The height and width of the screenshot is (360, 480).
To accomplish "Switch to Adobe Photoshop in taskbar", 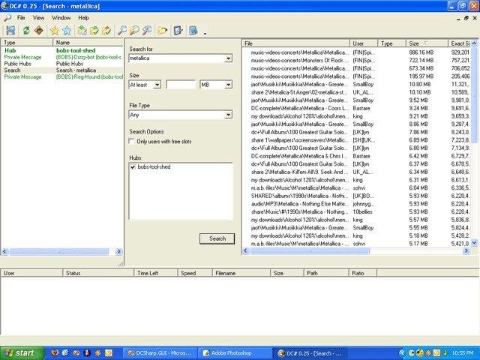I will point(235,353).
